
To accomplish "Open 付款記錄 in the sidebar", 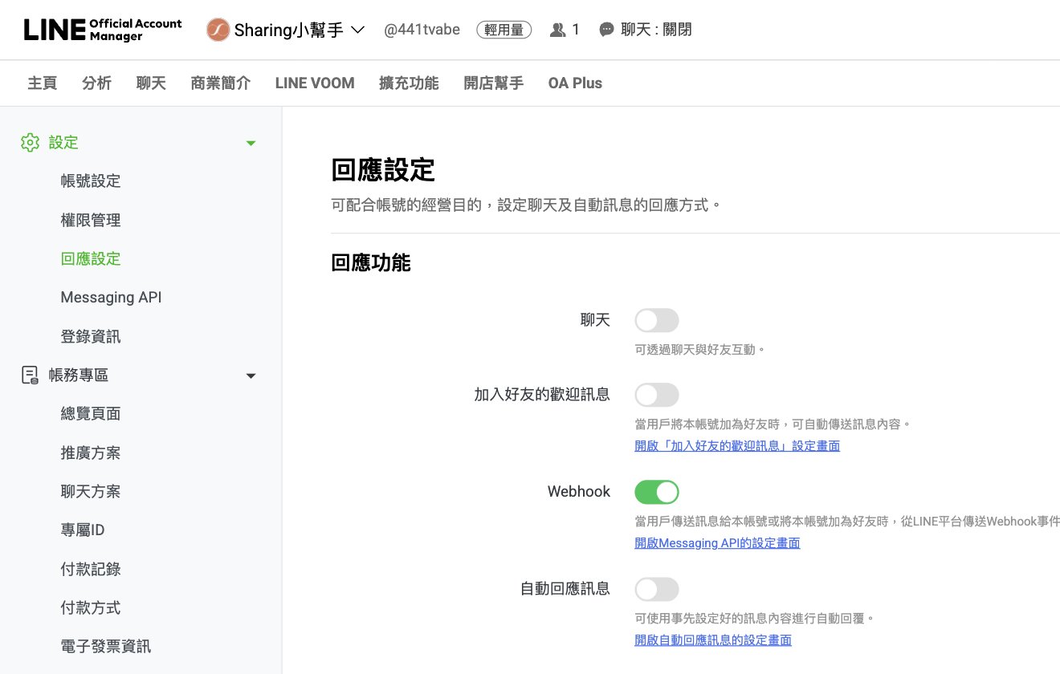I will pos(91,569).
